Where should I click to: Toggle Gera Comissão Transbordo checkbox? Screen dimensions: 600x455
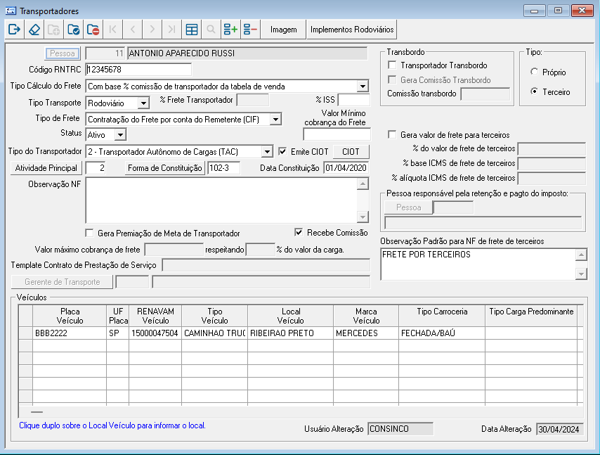coord(392,79)
